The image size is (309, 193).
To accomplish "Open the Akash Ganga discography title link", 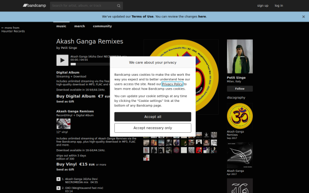I will coord(235,171).
